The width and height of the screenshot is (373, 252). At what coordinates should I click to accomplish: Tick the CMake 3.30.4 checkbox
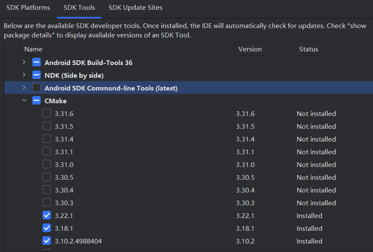point(47,190)
